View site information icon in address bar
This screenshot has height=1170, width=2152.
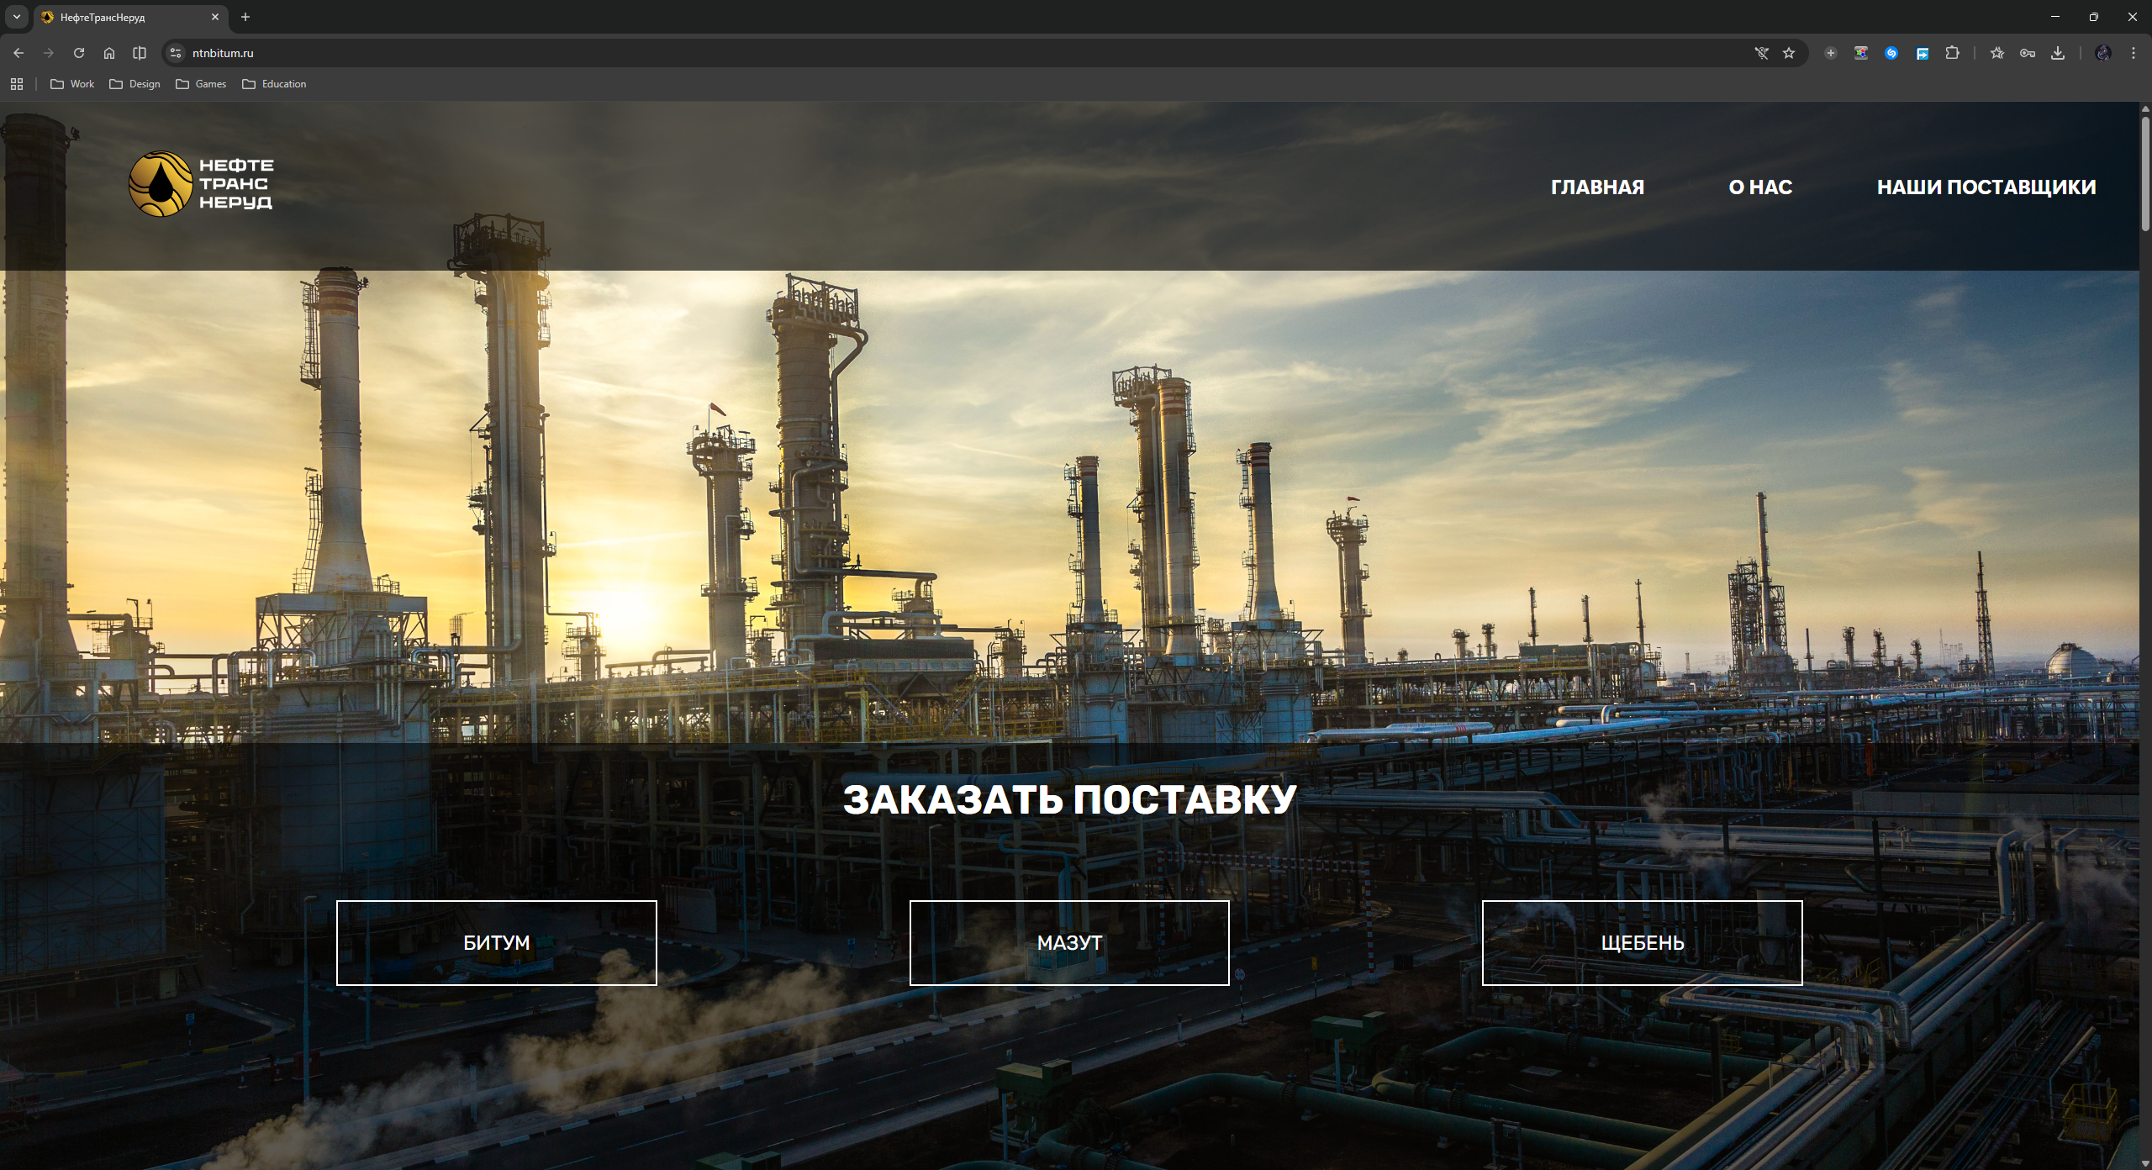175,53
